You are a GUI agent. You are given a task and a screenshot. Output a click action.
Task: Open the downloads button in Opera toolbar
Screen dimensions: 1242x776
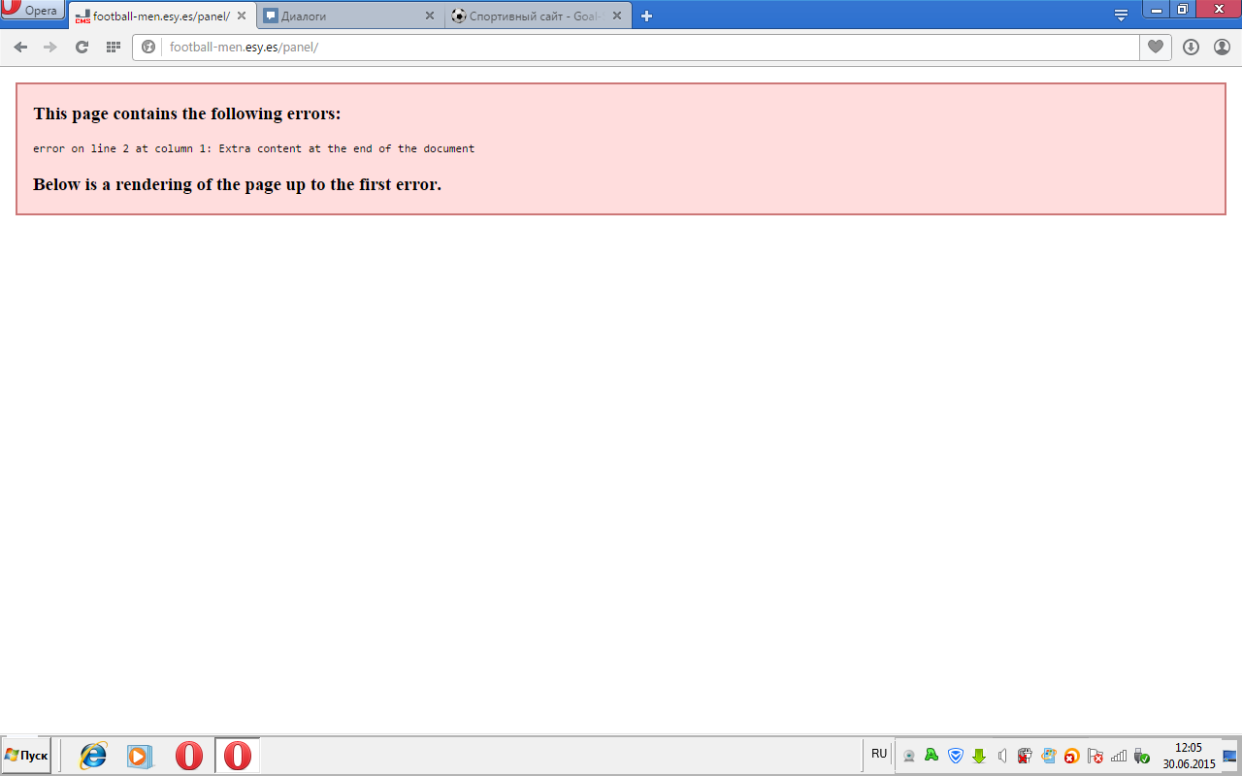pyautogui.click(x=1192, y=47)
